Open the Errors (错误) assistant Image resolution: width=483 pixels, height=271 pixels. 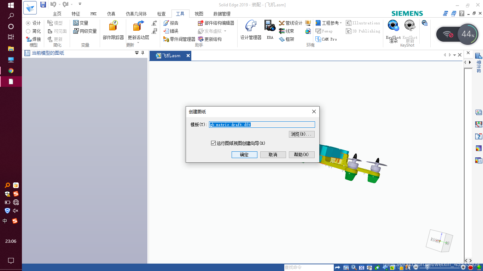click(x=171, y=31)
